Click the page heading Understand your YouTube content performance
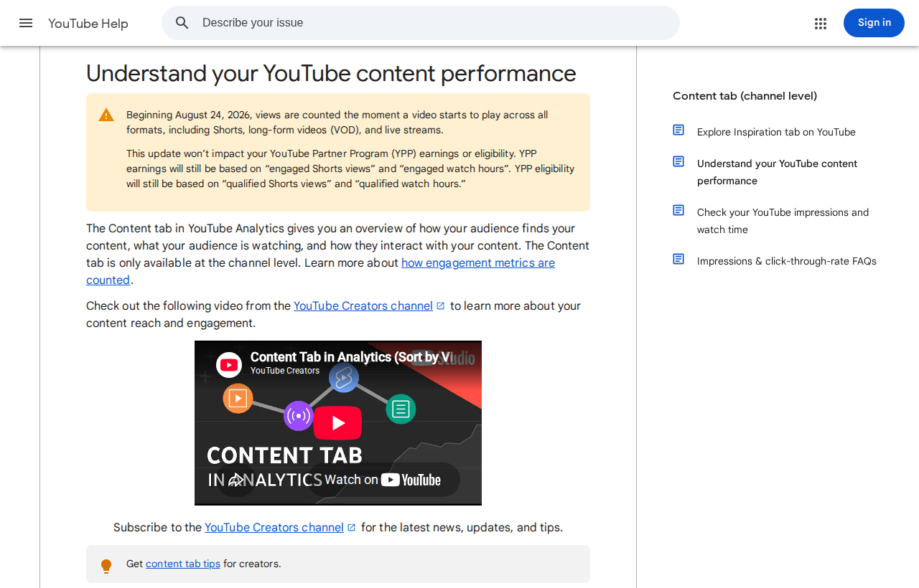Screen dimensions: 919x588 point(331,73)
